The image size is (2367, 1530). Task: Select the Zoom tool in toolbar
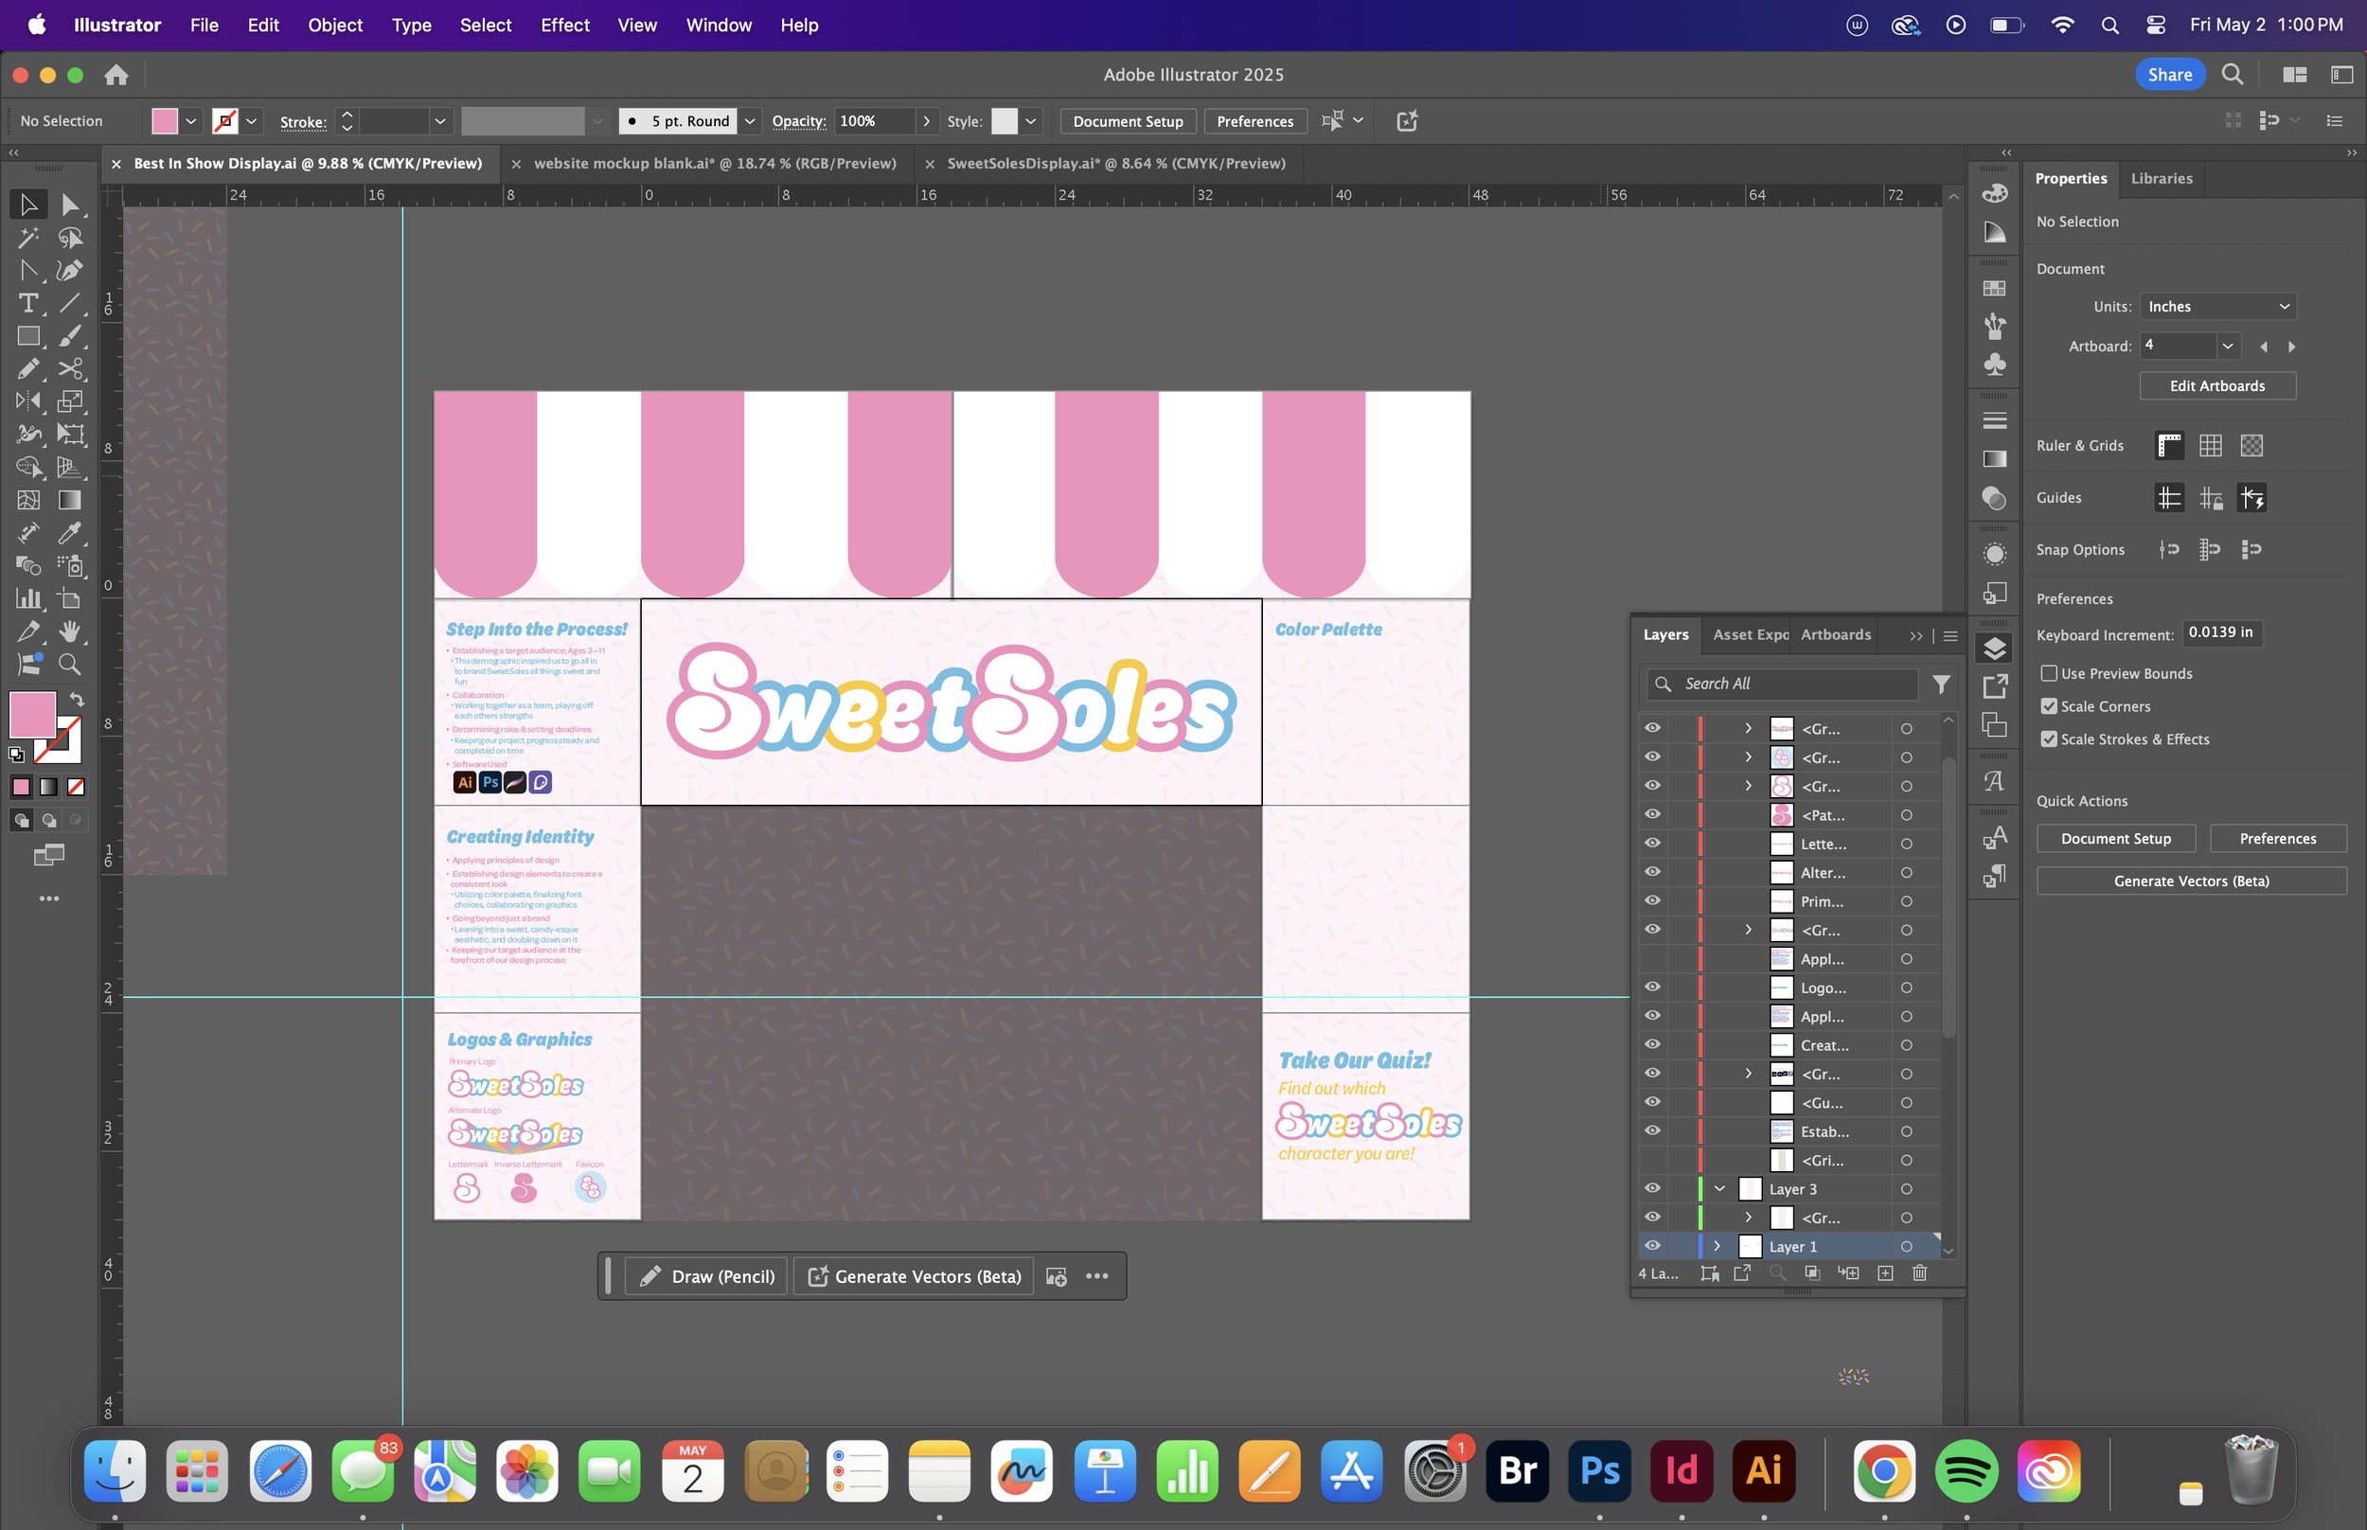(x=68, y=664)
